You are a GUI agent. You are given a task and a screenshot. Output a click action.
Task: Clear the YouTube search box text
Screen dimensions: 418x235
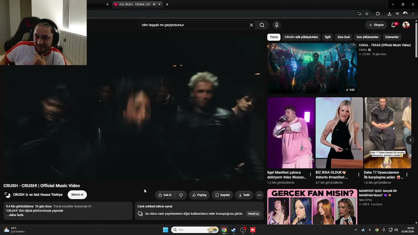tap(251, 25)
